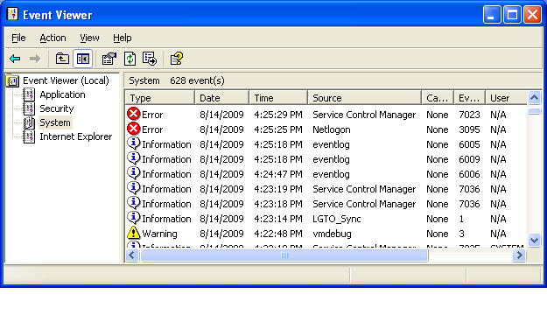547x336 pixels.
Task: Select the Security log in tree
Action: pos(57,108)
